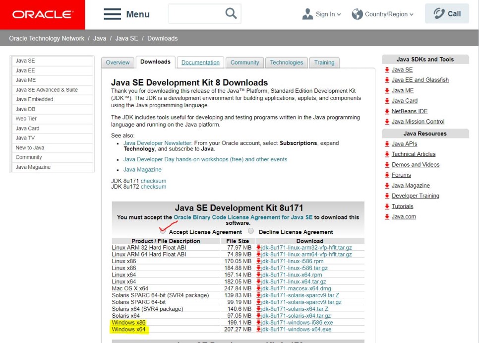Screen dimensions: 479x343
Task: Open Java EE in left sidebar
Action: (52, 70)
